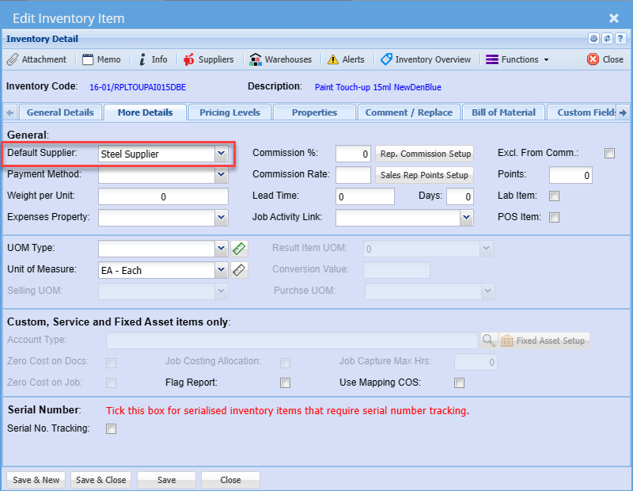
Task: Enable the Lab Item checkbox
Action: [x=555, y=196]
